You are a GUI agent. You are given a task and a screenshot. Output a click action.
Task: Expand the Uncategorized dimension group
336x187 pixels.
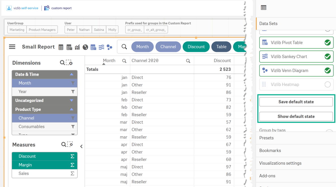[x=71, y=101]
